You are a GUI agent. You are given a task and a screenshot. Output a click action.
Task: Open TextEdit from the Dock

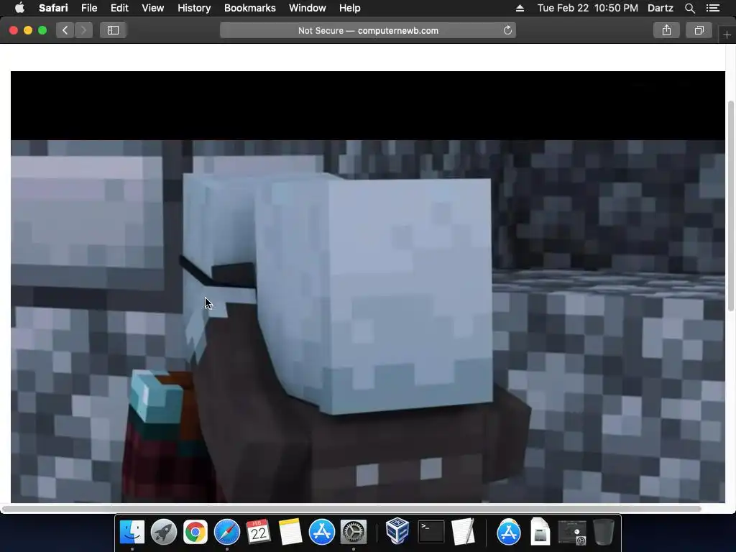pos(463,532)
